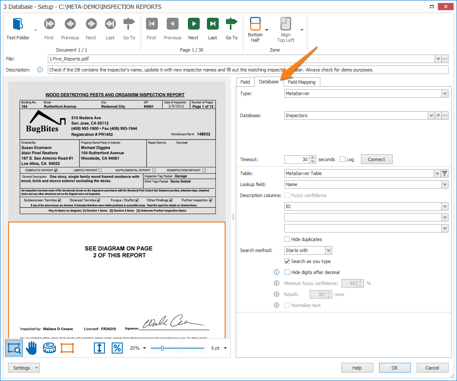Enable Hide duplicates
The image size is (457, 381).
pos(287,239)
